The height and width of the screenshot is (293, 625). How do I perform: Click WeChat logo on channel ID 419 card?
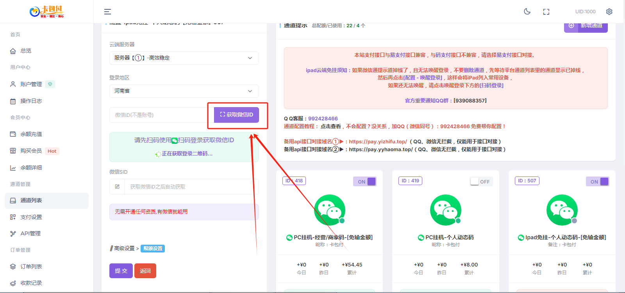[x=446, y=210]
